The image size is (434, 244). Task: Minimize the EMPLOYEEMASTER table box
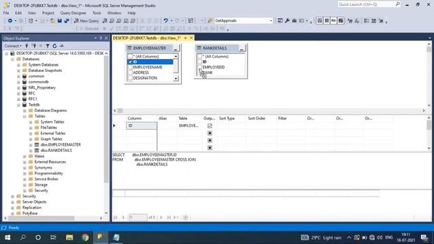176,48
